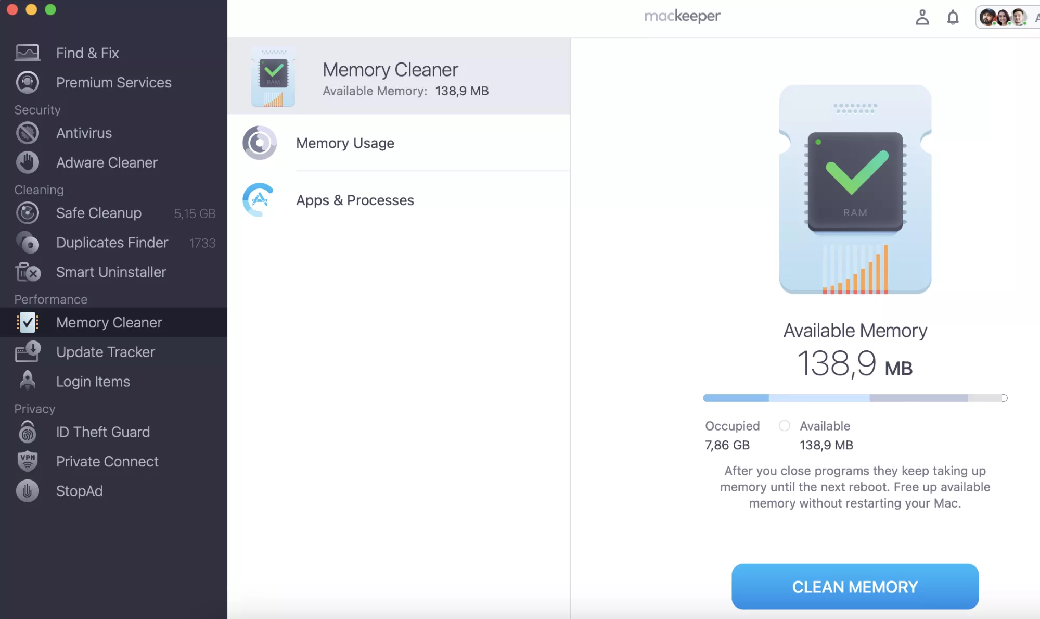Launch Duplicates Finder with 1733 items
Viewport: 1040px width, 619px height.
[112, 243]
